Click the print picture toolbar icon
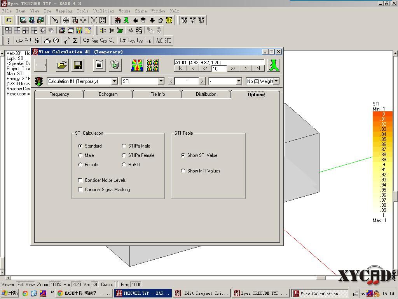Viewport: 398px width, 299px height. (x=23, y=20)
